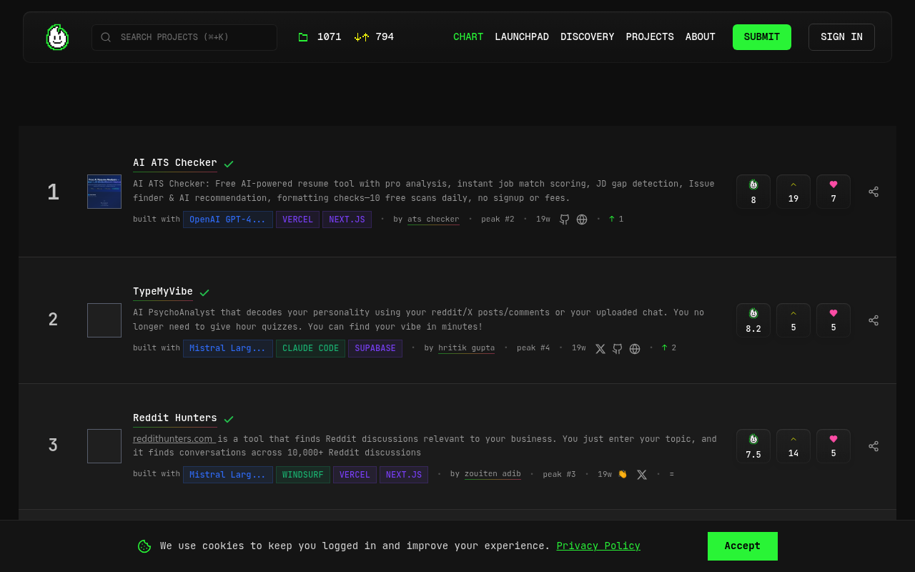Open the site logo home link
The height and width of the screenshot is (572, 915).
pos(57,37)
